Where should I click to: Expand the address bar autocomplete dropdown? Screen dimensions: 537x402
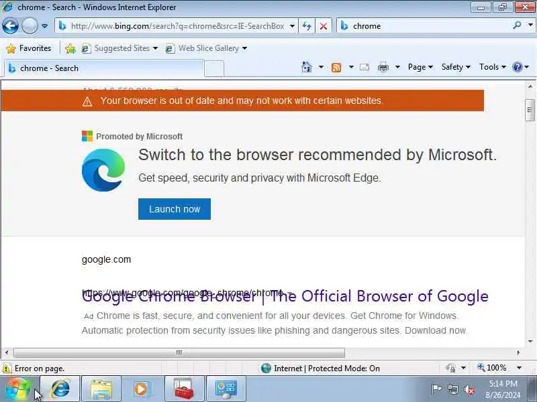click(x=292, y=26)
